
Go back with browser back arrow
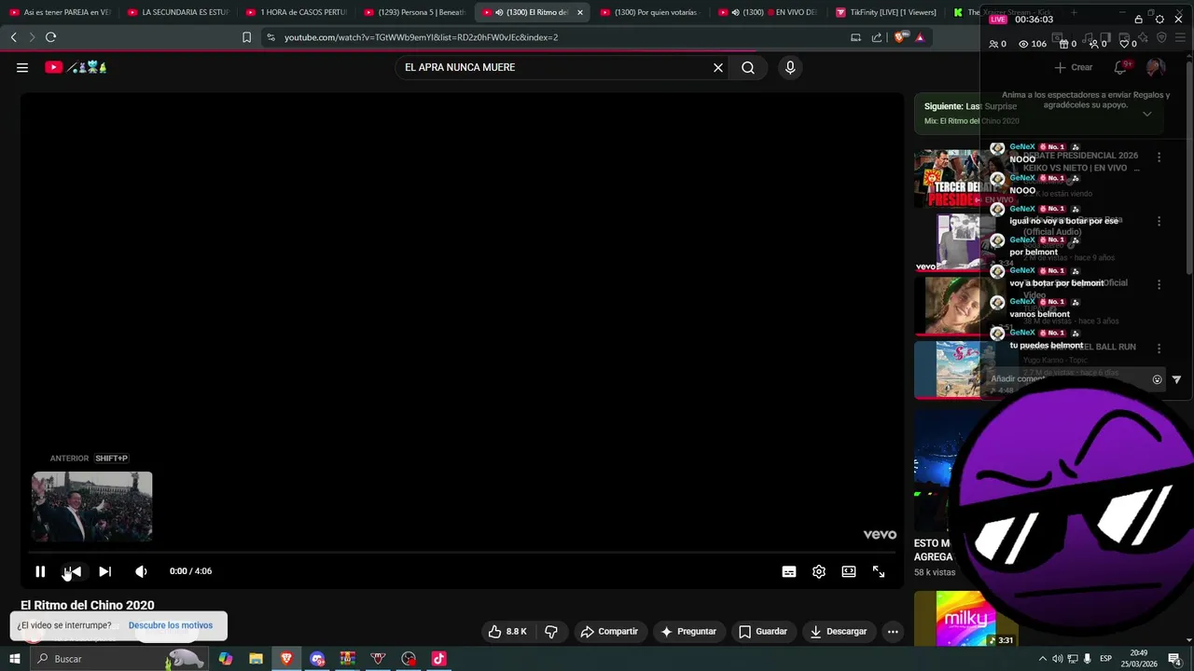click(13, 37)
